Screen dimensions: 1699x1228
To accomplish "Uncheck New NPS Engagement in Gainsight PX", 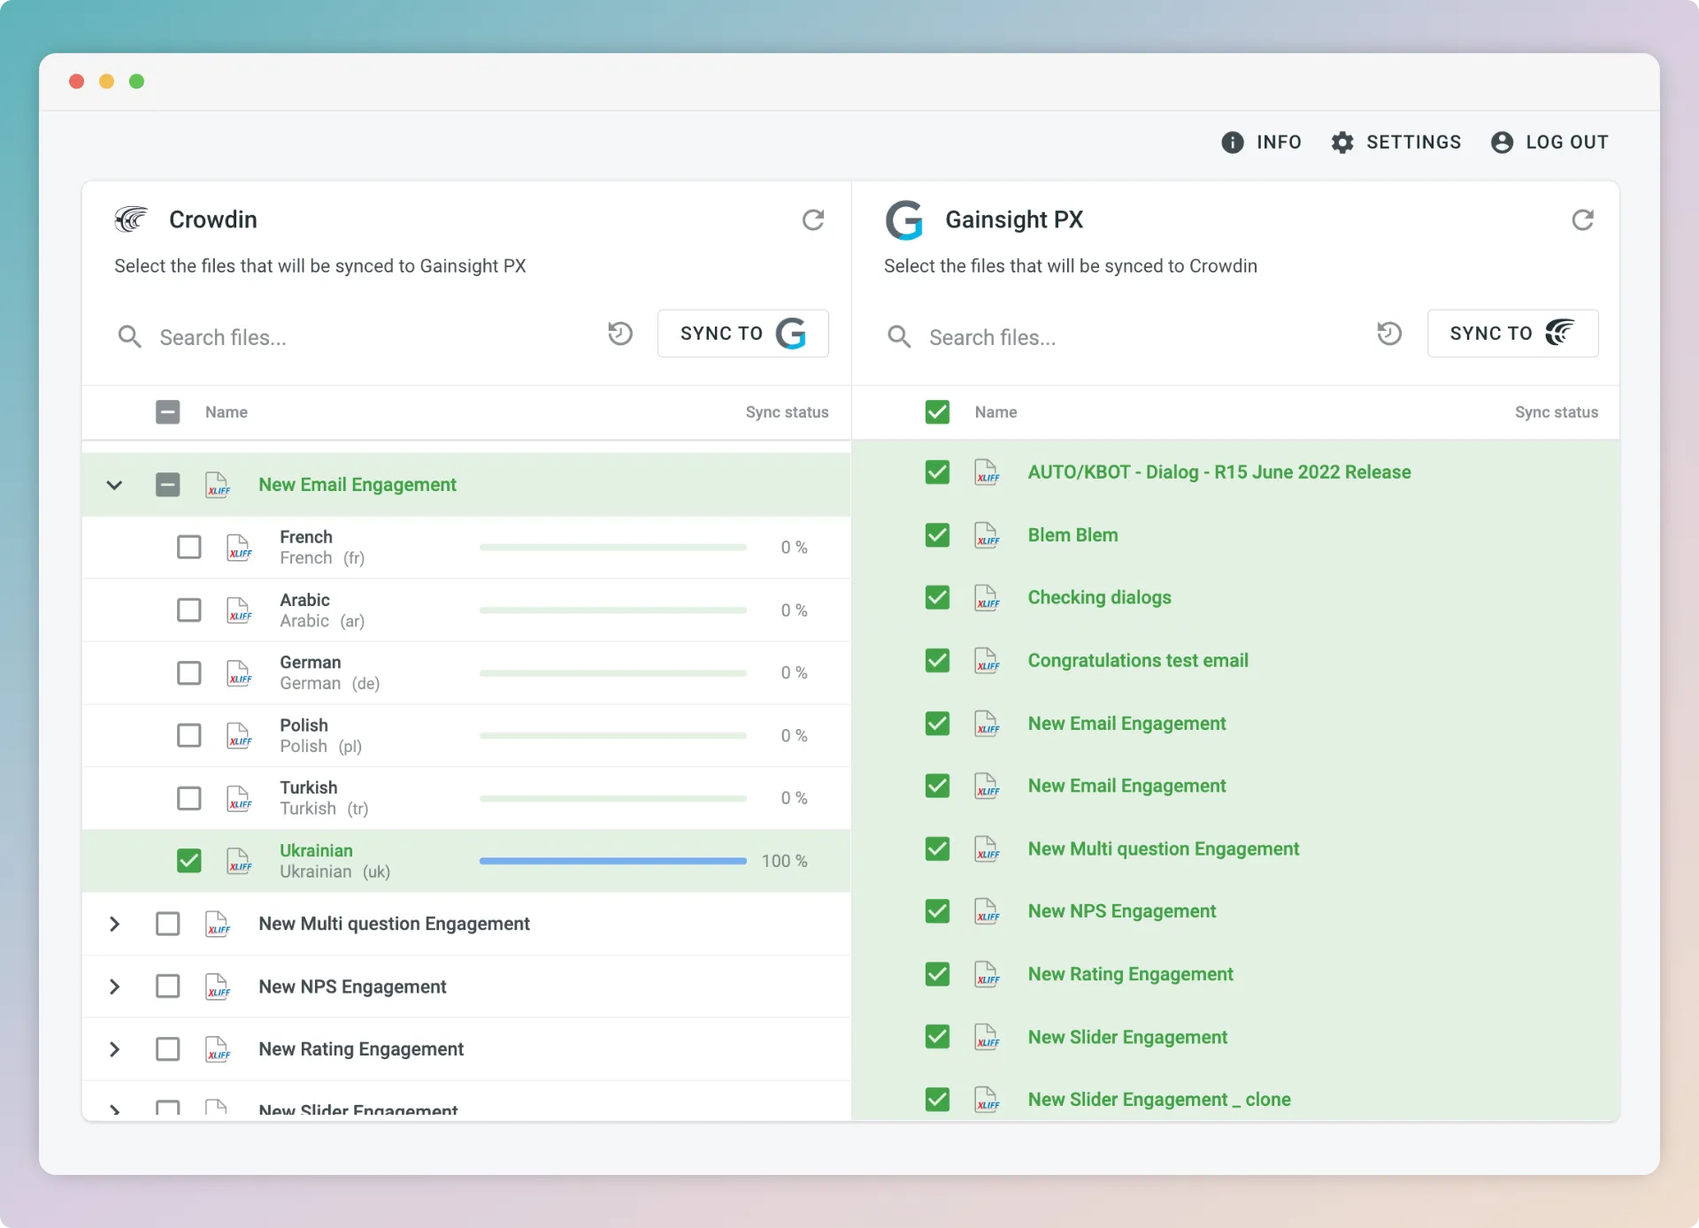I will 937,911.
